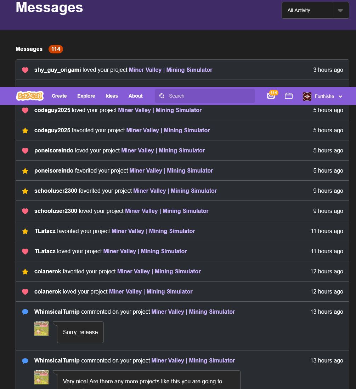
Task: Click comment bubble icon beside 'Very nice!' message
Action: pos(25,361)
